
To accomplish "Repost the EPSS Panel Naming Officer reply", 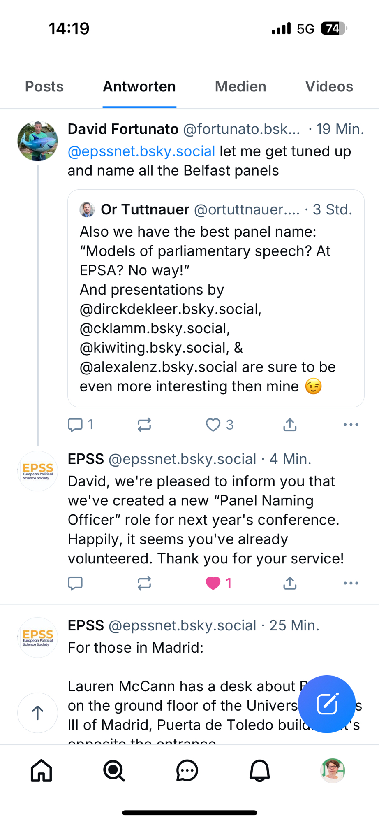I will 144,583.
